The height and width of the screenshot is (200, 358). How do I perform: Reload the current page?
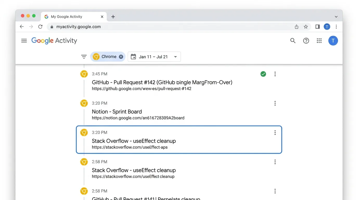[40, 27]
